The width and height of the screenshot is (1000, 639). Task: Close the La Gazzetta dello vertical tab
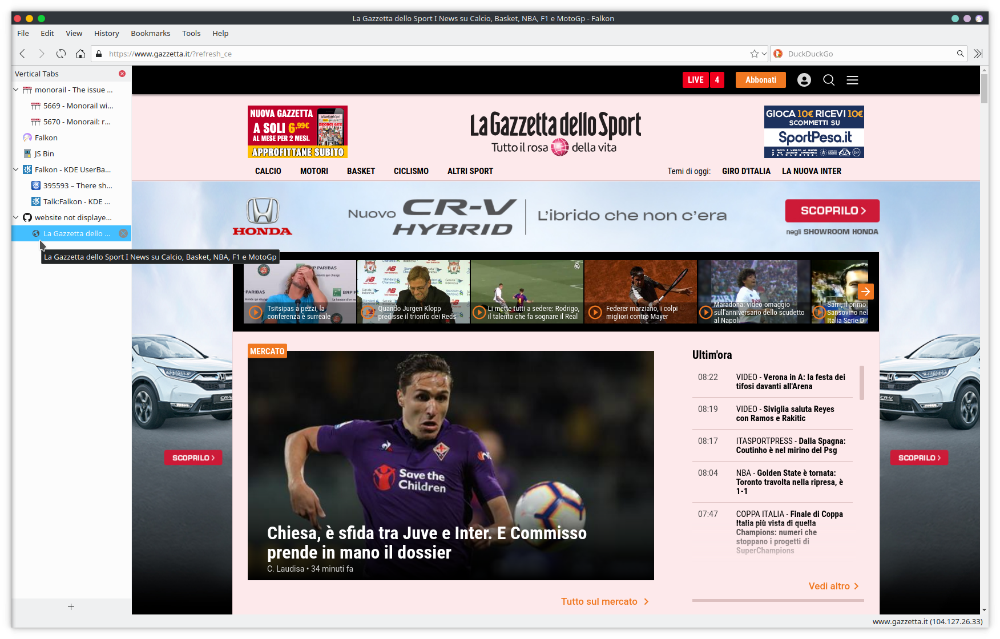(x=123, y=233)
